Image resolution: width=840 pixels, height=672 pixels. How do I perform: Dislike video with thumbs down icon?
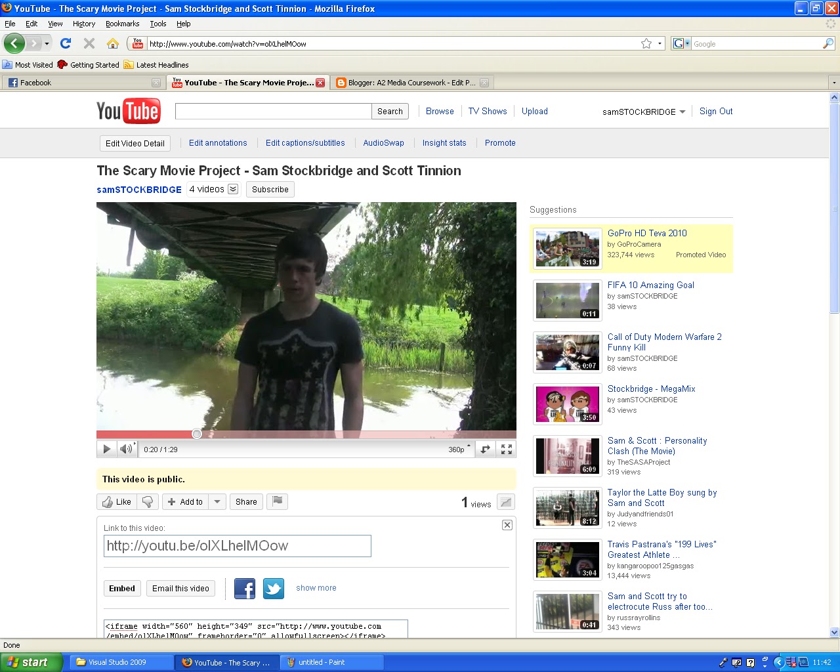click(148, 502)
